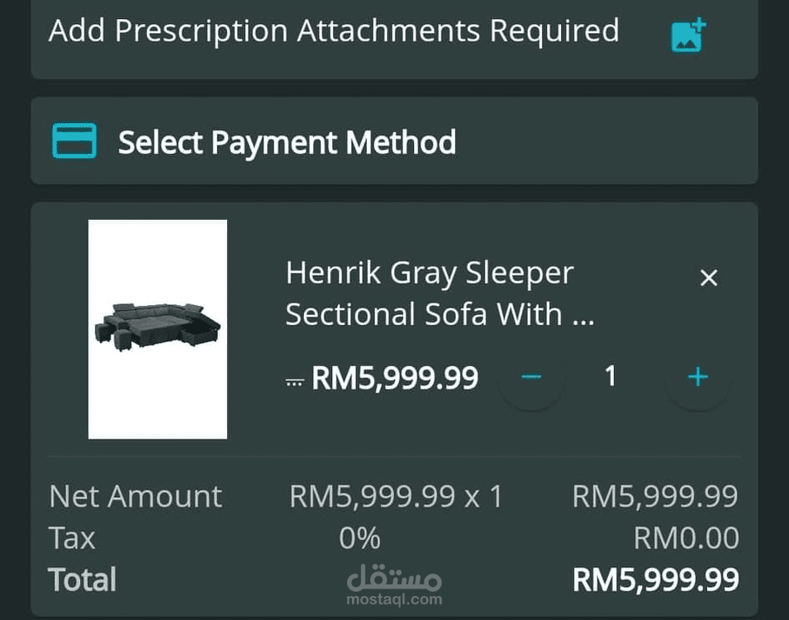Tap Add Prescription Attachments Required text
789x620 pixels.
pyautogui.click(x=334, y=31)
